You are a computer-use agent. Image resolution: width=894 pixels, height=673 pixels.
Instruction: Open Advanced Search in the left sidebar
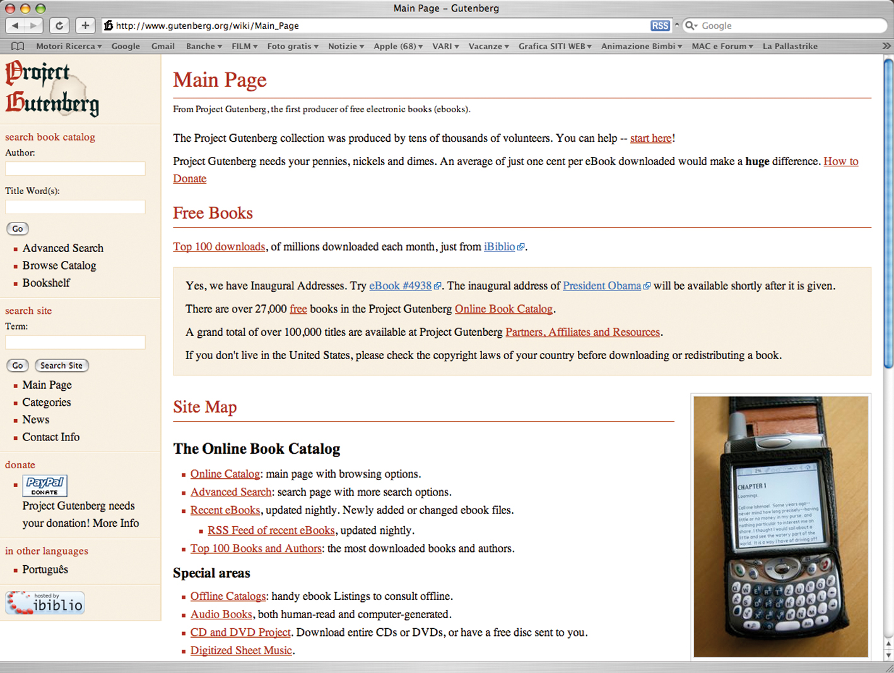click(x=63, y=248)
